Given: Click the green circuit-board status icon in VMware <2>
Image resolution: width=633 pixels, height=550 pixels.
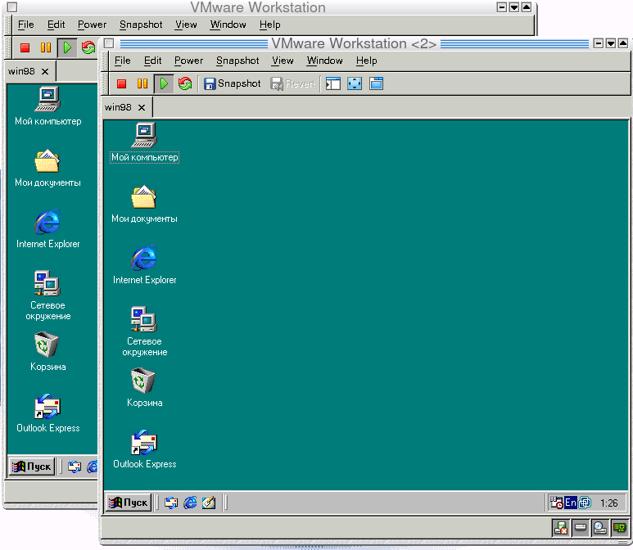Looking at the screenshot, I should click(620, 528).
